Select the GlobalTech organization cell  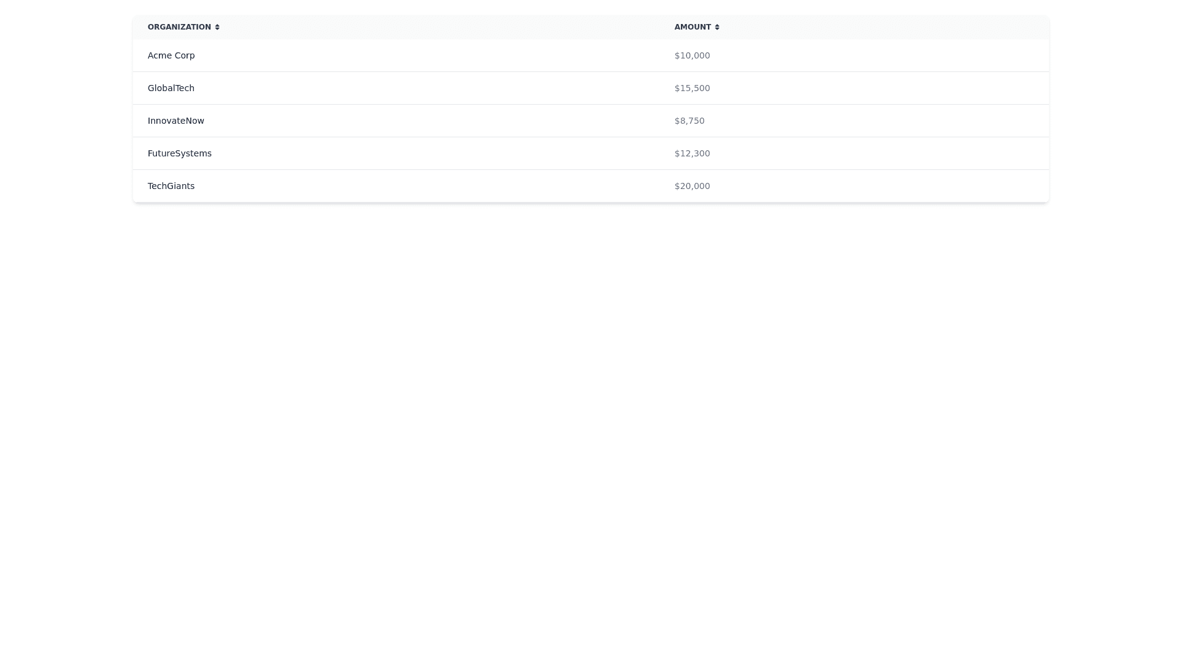pos(171,88)
